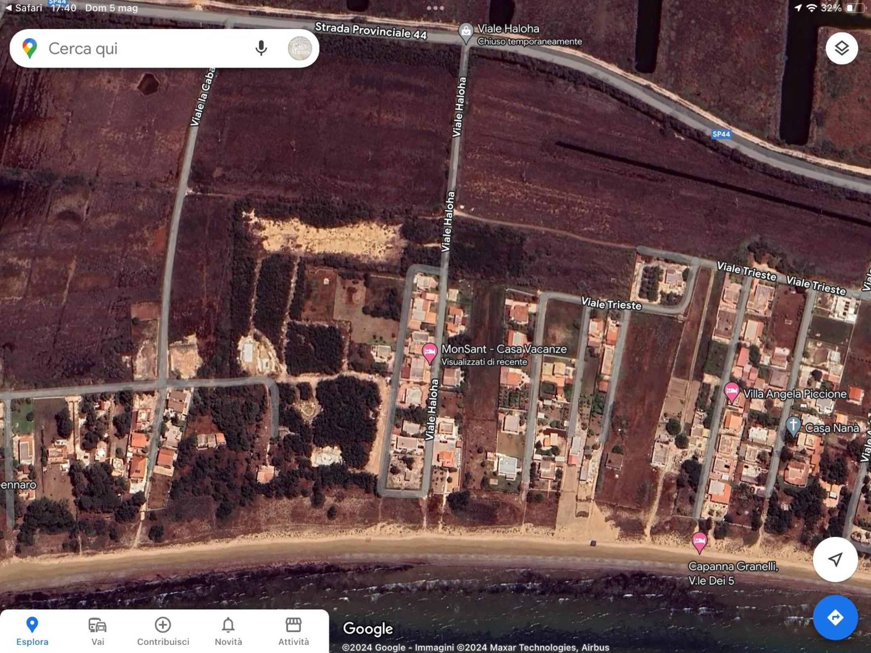Switch to the Esplora tab
871x653 pixels.
32,631
